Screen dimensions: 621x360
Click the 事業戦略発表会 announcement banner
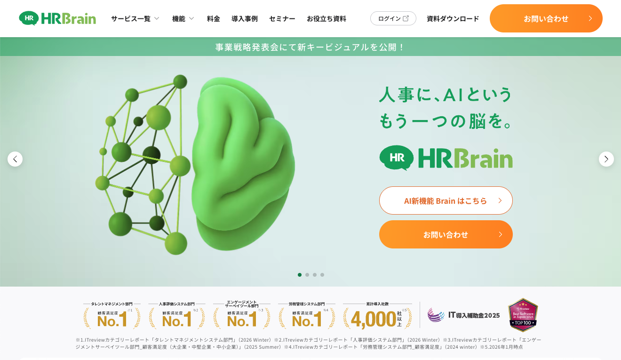pyautogui.click(x=310, y=46)
